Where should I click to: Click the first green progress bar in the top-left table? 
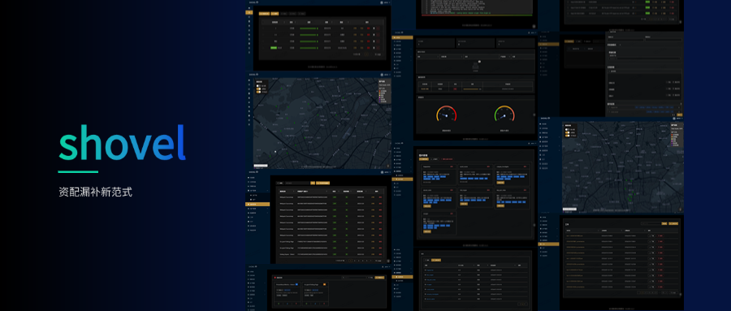pyautogui.click(x=309, y=28)
